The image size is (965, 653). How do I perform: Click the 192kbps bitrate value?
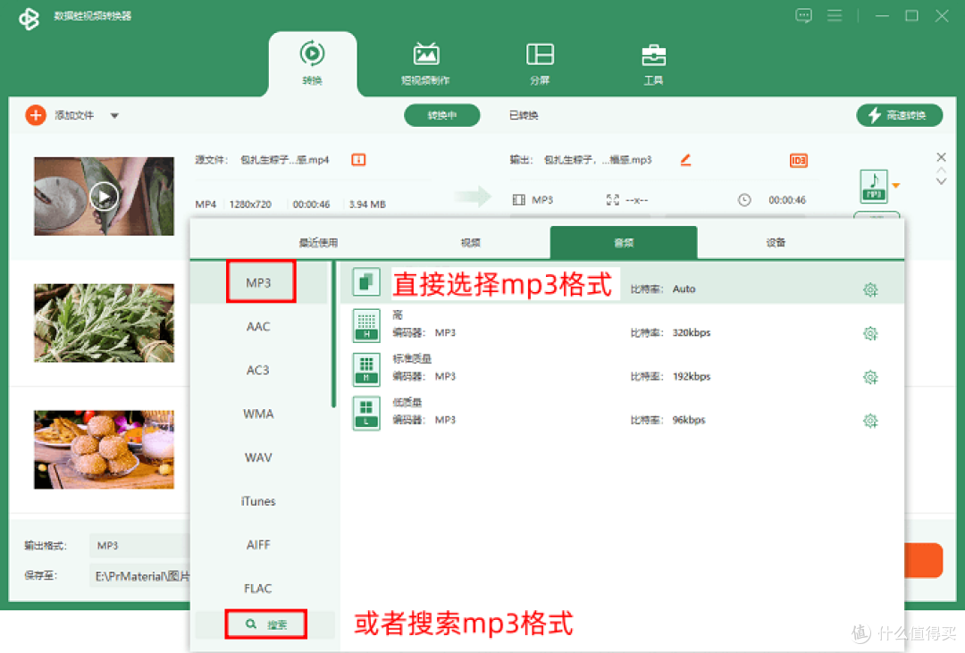[x=691, y=376]
